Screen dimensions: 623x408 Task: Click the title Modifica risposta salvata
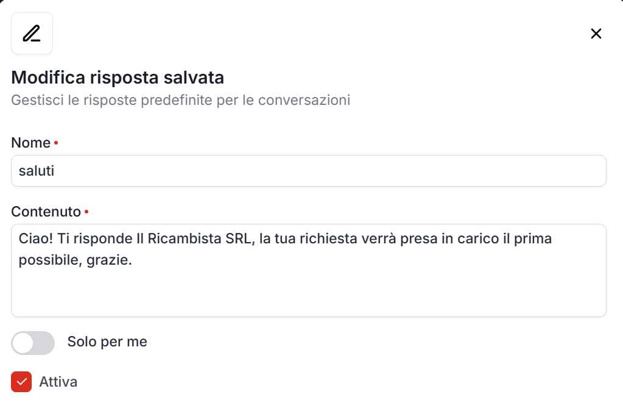[117, 77]
